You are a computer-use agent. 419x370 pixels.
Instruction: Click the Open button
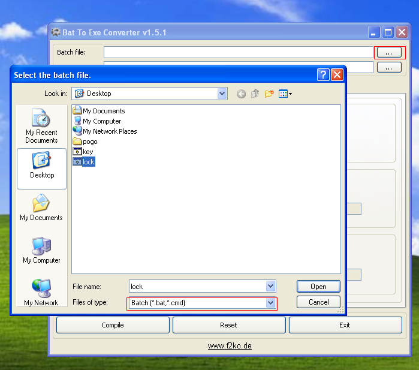pyautogui.click(x=318, y=286)
